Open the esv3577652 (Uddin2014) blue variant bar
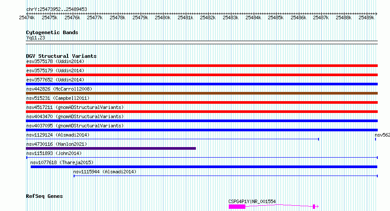 [202, 84]
